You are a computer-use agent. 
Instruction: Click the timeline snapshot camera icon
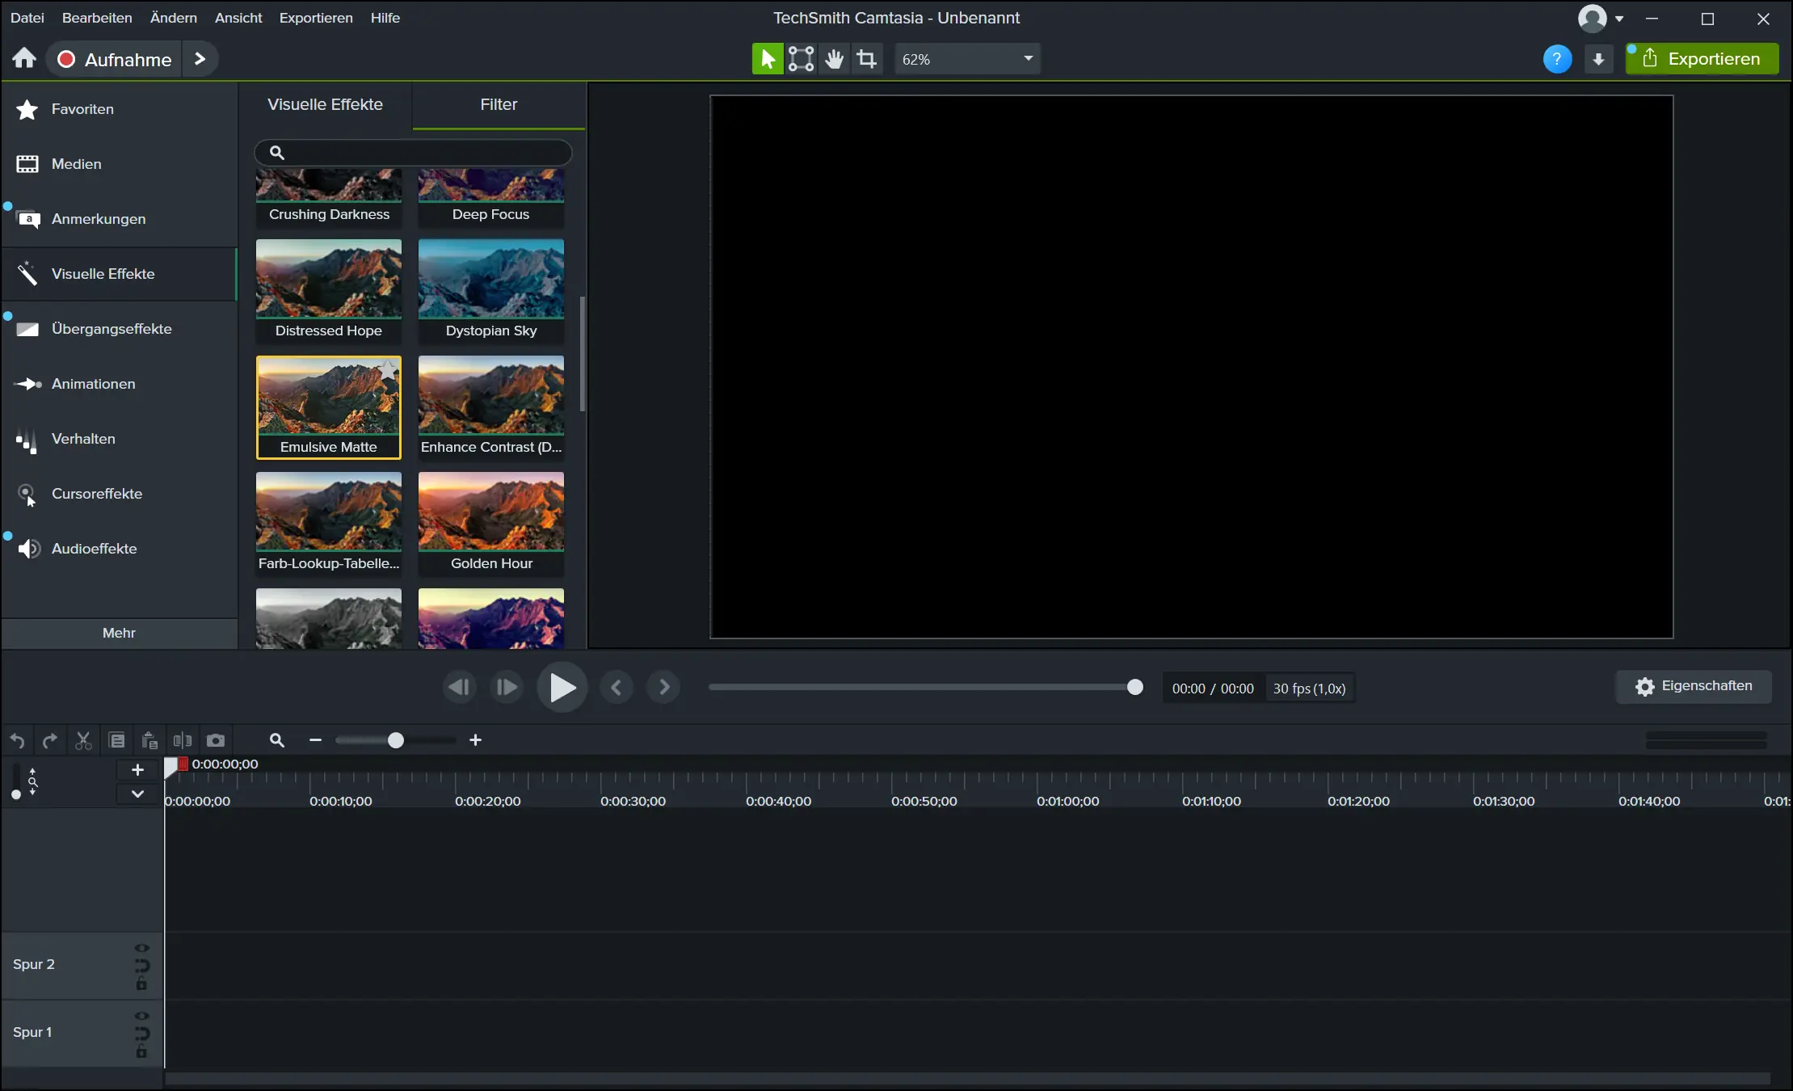point(215,740)
